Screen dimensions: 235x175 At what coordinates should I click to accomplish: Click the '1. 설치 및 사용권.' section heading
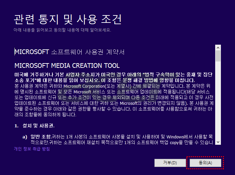click(x=35, y=126)
